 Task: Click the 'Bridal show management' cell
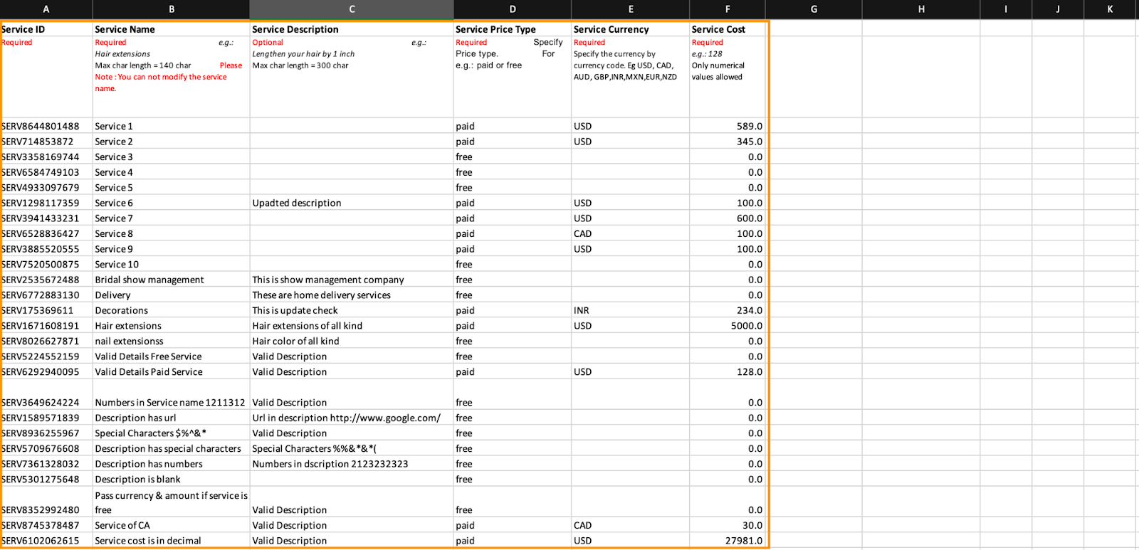coord(172,280)
